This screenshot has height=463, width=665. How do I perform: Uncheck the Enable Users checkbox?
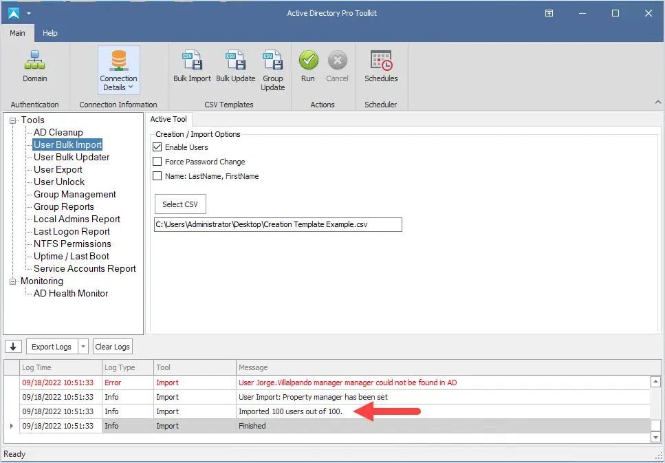pyautogui.click(x=157, y=147)
